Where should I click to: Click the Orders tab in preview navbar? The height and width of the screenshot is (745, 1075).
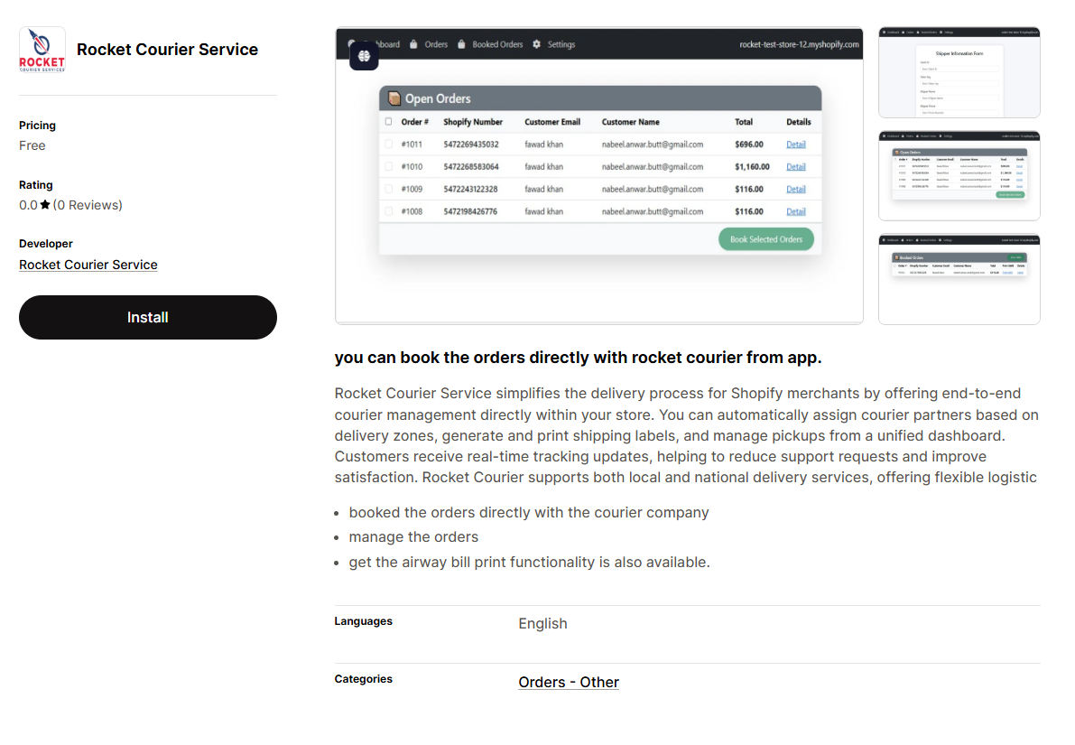coord(436,44)
